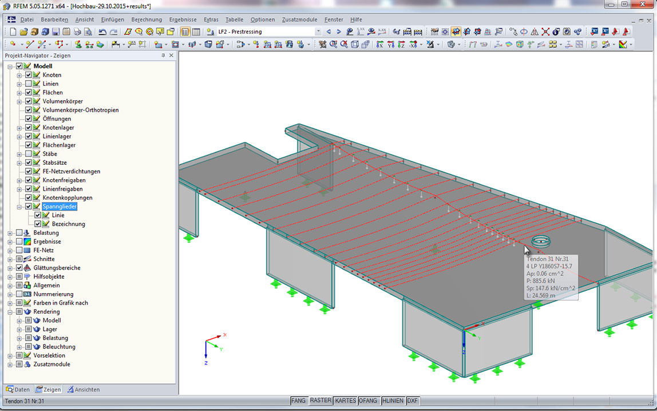Screen dimensions: 657x411
Task: Toggle the RASTER status bar button
Action: 320,401
